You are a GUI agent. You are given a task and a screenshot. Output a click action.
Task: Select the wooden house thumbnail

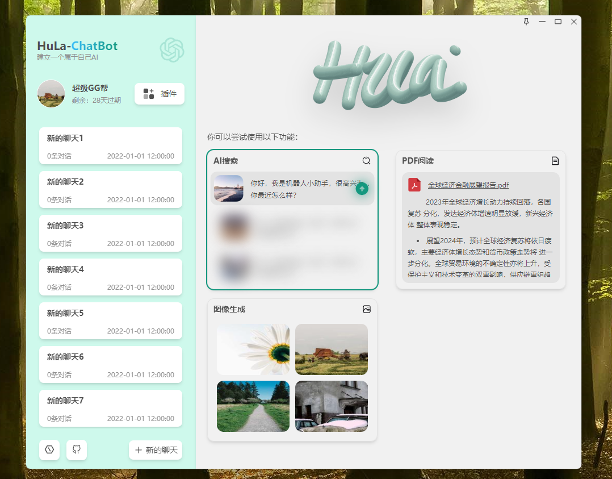click(332, 349)
